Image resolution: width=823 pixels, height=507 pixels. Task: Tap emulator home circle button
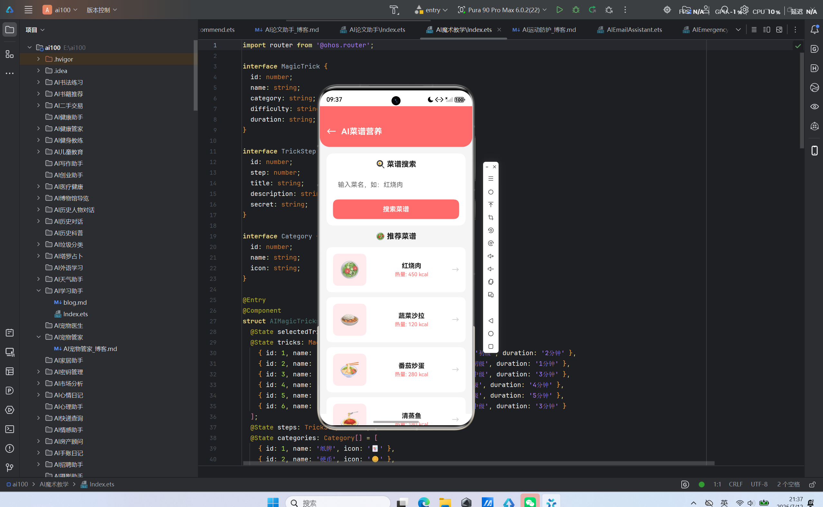491,334
